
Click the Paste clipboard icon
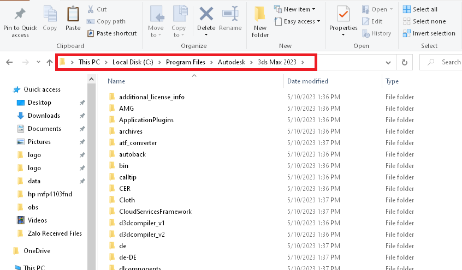point(73,14)
